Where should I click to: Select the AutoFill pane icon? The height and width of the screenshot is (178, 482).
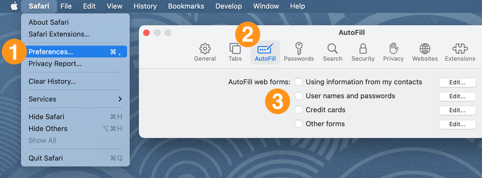(x=265, y=52)
